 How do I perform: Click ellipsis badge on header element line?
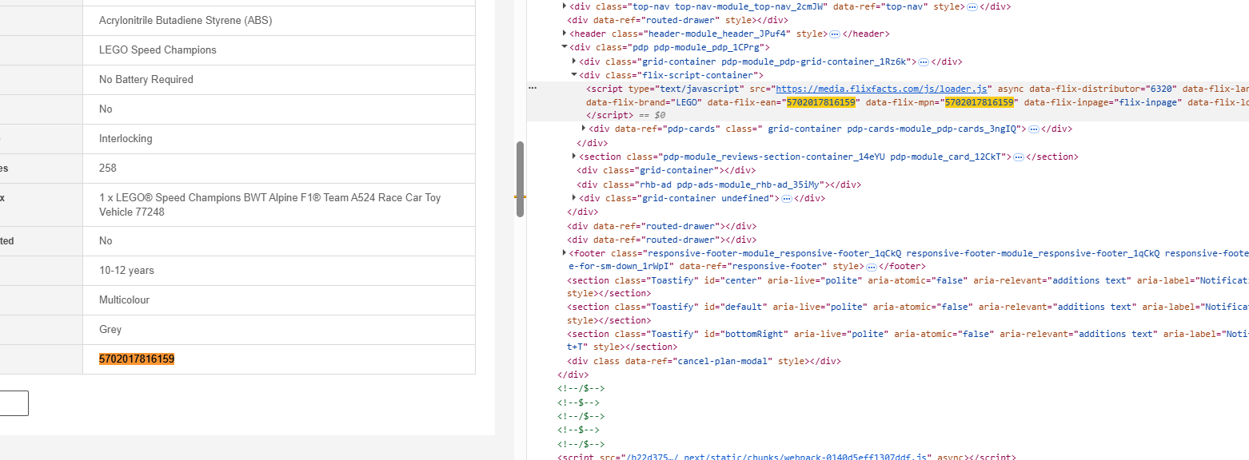834,34
